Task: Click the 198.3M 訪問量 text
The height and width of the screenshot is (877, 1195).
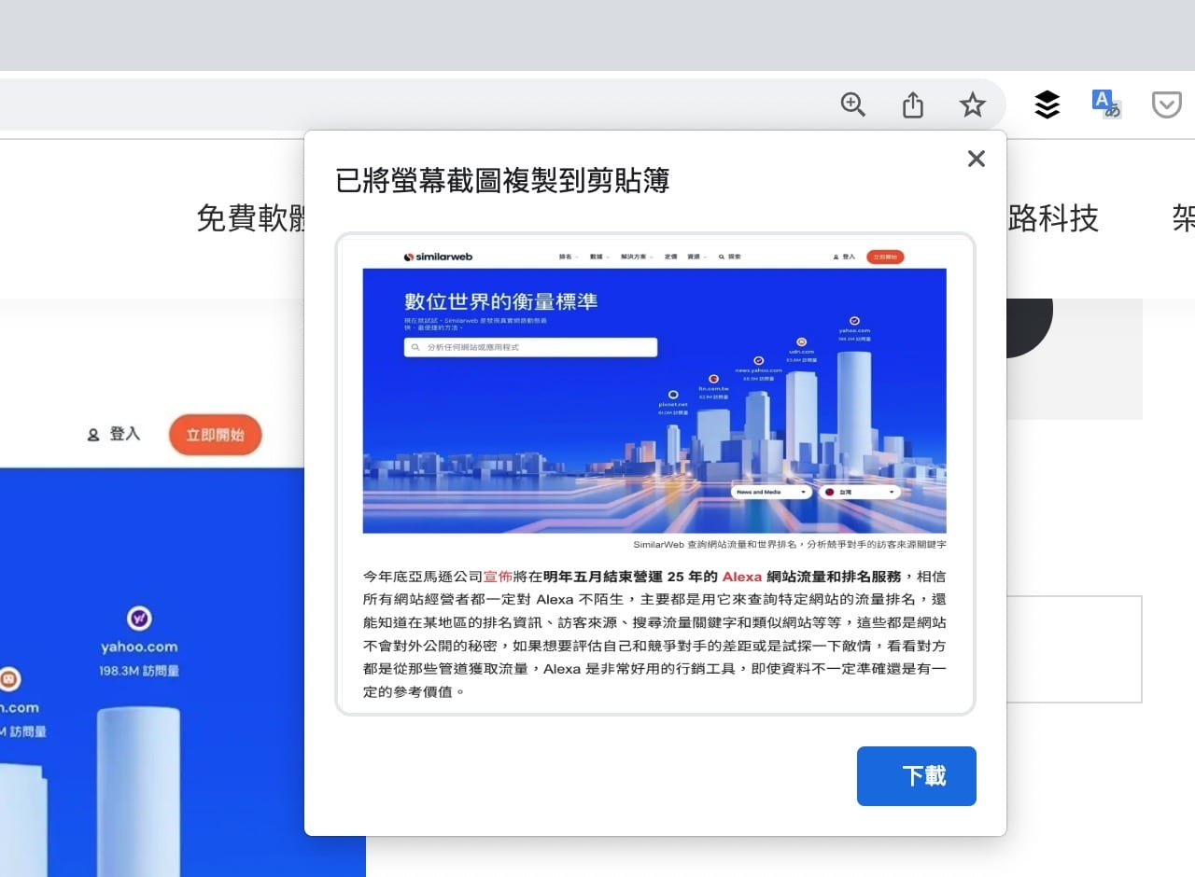Action: (139, 671)
